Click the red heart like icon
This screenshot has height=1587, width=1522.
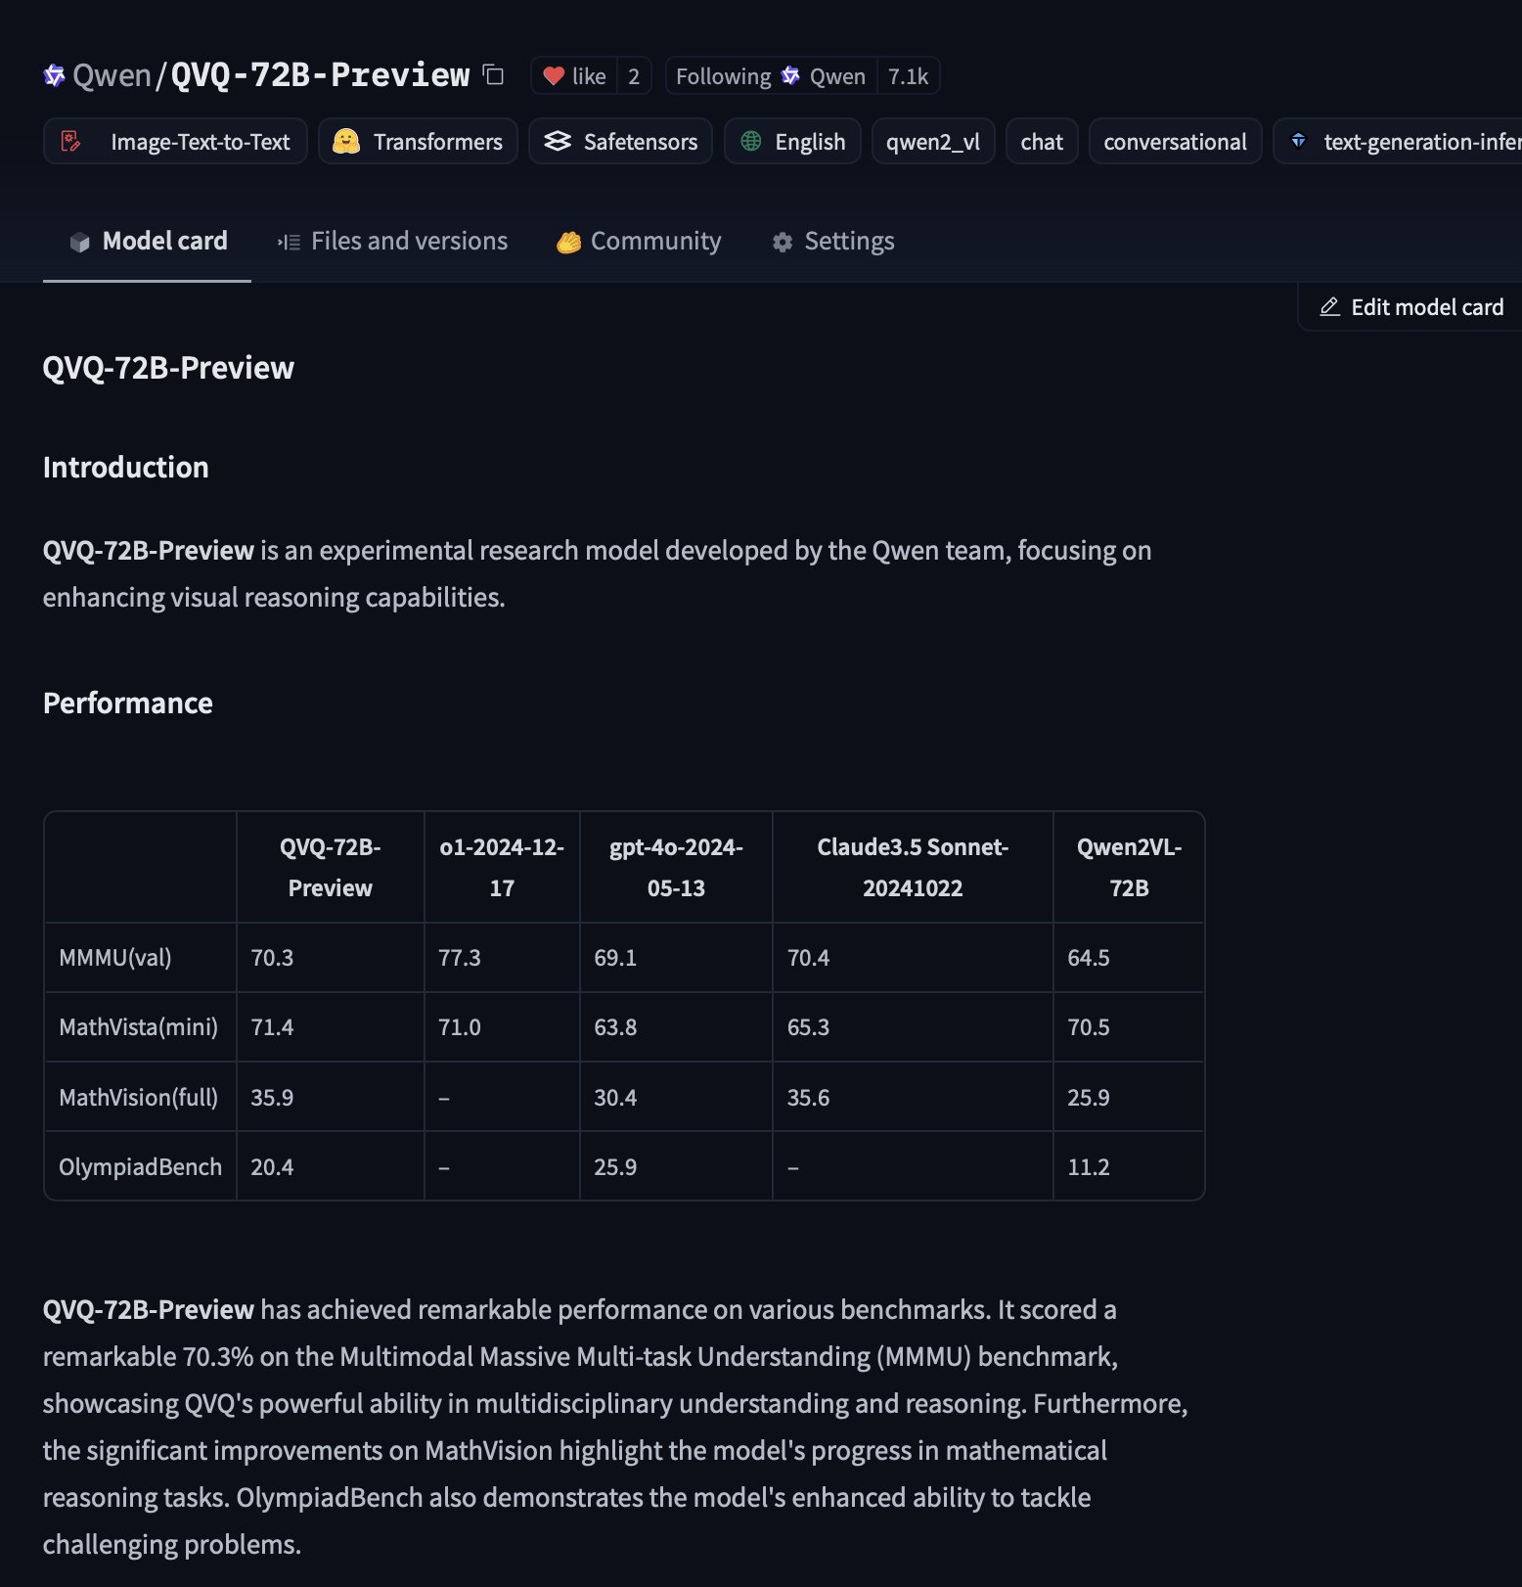coord(554,75)
